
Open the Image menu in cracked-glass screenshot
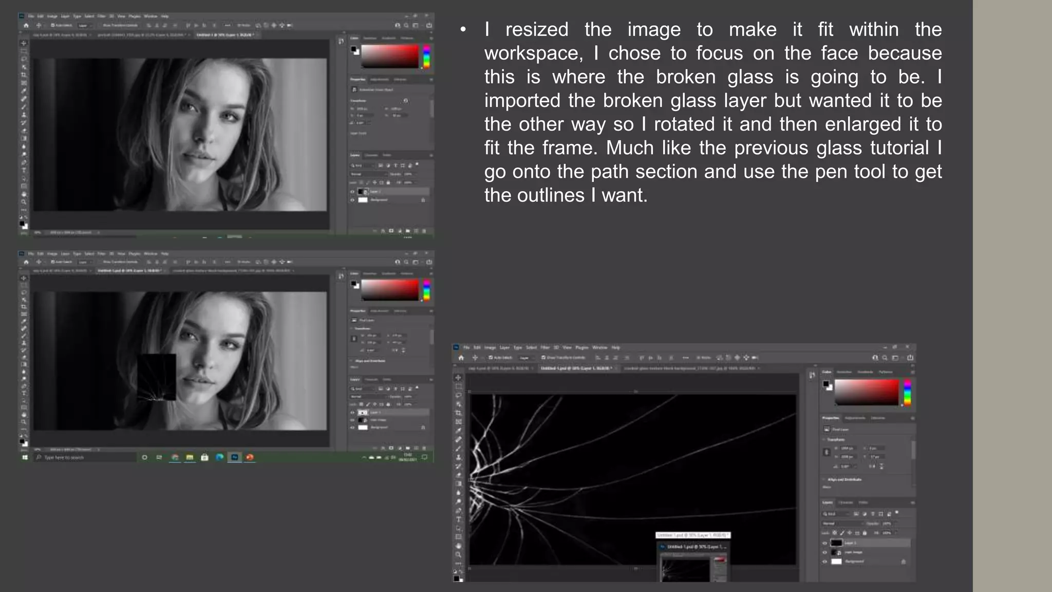click(x=490, y=347)
